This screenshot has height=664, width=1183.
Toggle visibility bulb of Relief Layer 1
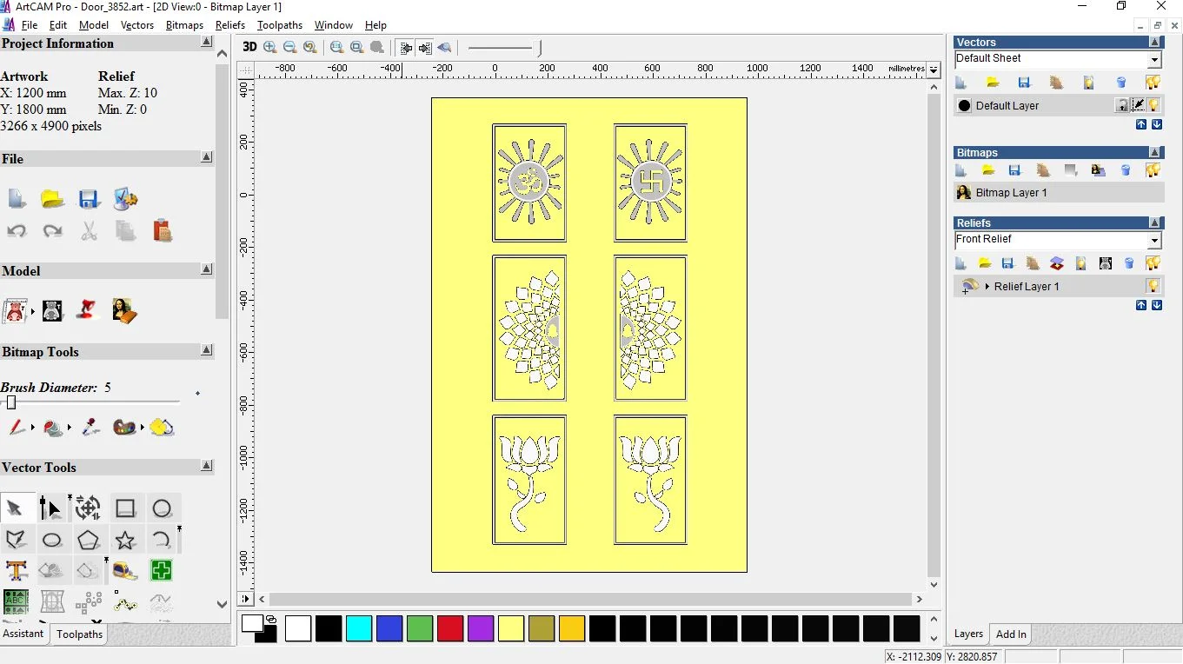click(1153, 286)
